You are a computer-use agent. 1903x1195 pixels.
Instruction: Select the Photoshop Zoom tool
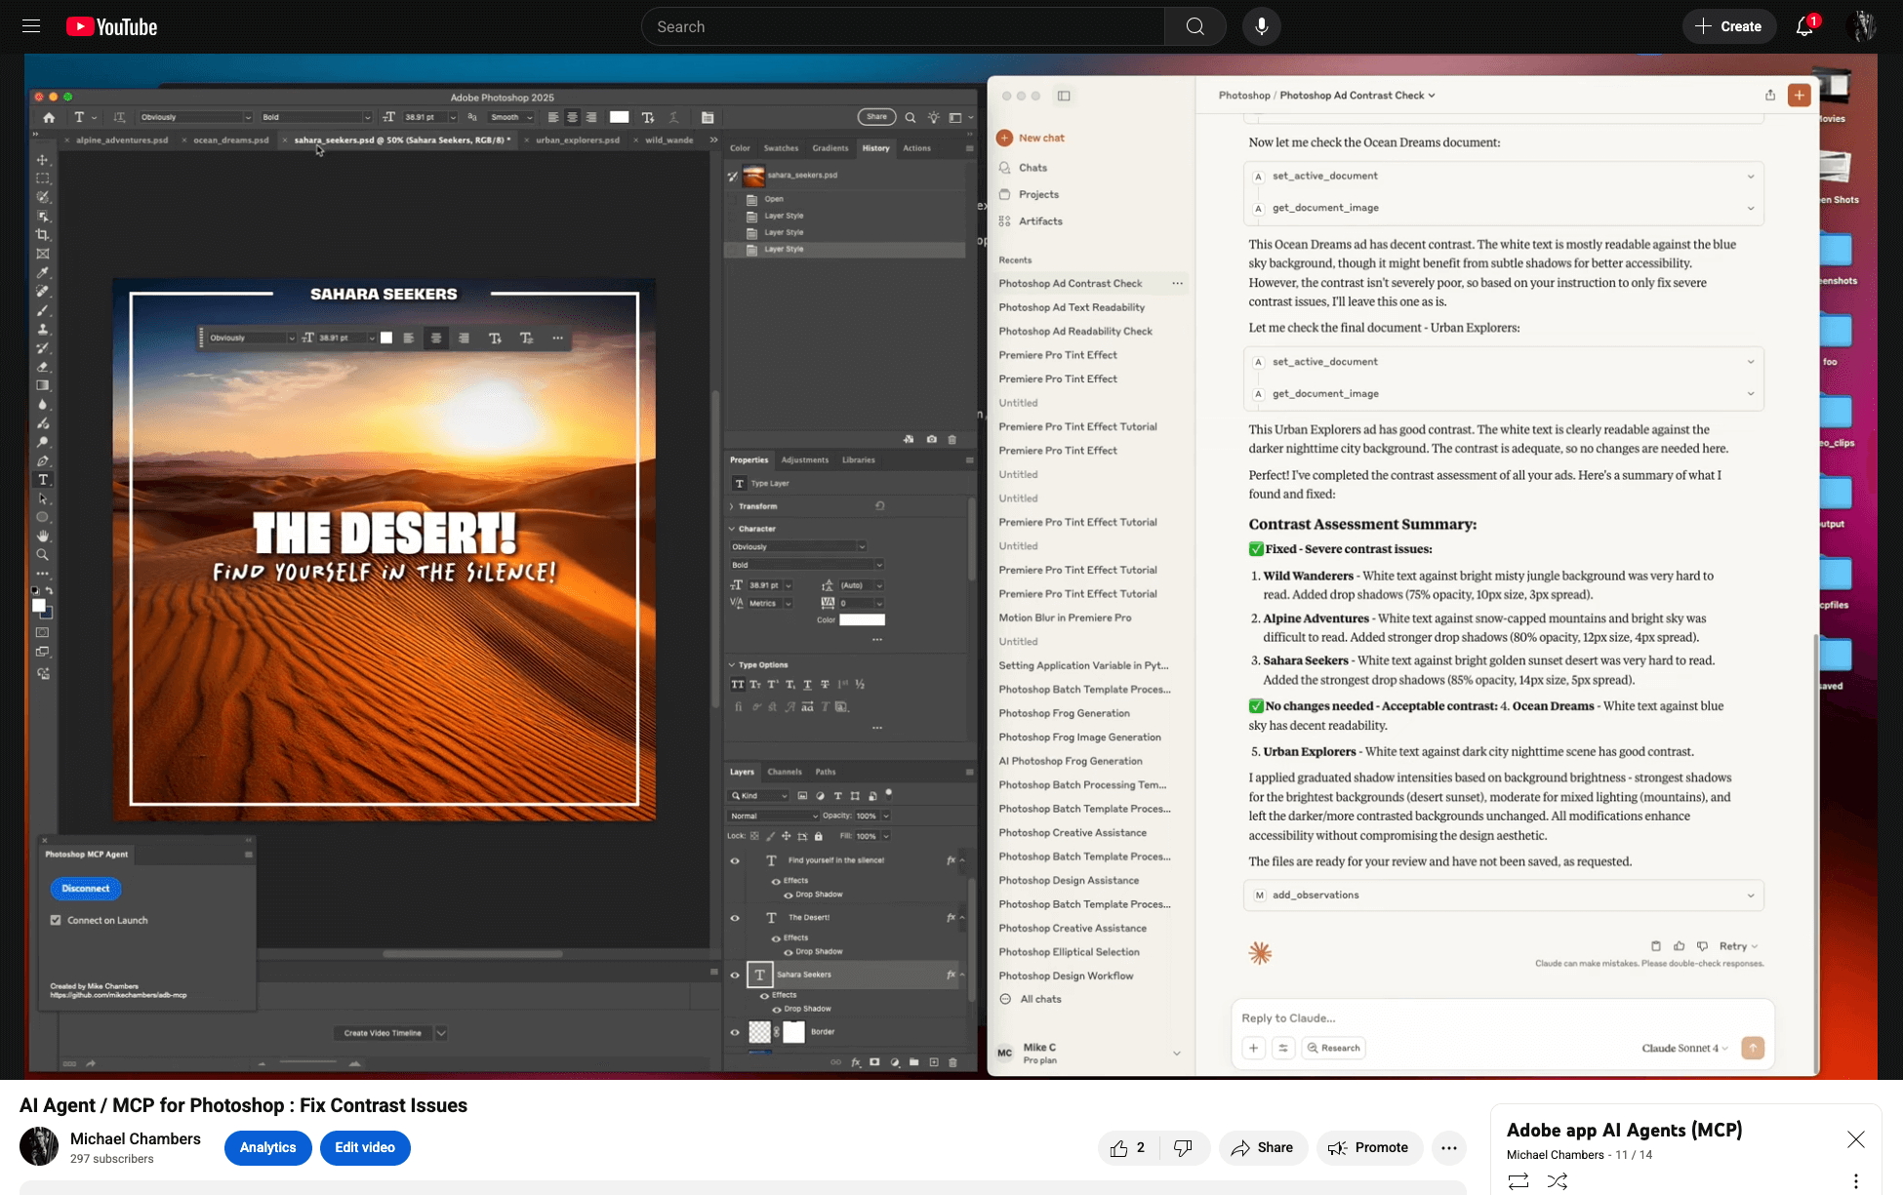(x=42, y=555)
